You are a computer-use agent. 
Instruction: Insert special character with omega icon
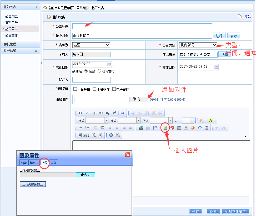[200, 128]
